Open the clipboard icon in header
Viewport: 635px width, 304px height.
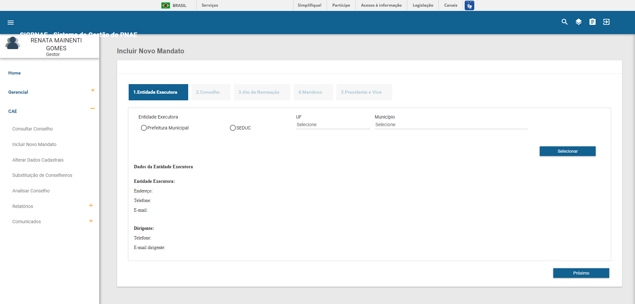[x=592, y=22]
